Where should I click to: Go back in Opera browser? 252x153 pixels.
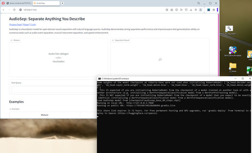point(3,10)
